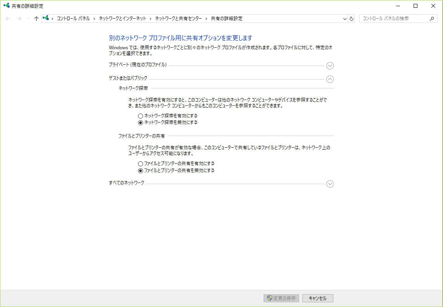443x307 pixels.
Task: Click the search magnifier icon
Action: [x=431, y=18]
